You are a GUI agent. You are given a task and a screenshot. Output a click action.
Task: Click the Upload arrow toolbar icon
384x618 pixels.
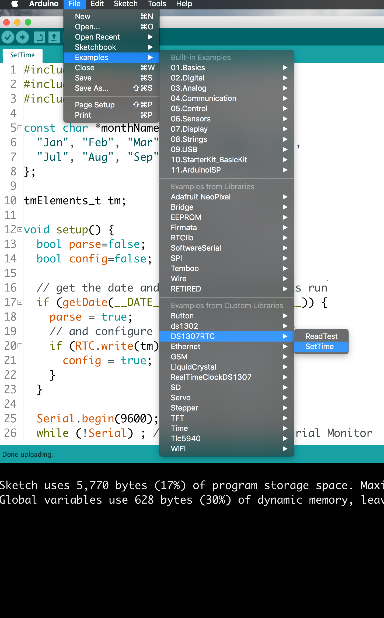click(x=22, y=37)
